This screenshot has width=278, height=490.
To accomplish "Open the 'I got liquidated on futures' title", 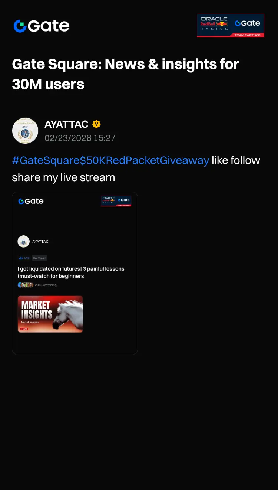I will [71, 272].
